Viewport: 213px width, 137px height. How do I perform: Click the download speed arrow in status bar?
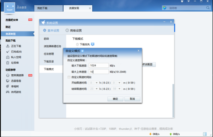pos(150,134)
